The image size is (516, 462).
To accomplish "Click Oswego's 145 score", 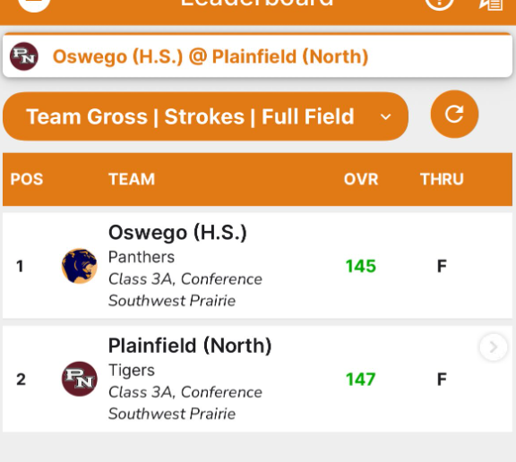I will click(361, 266).
